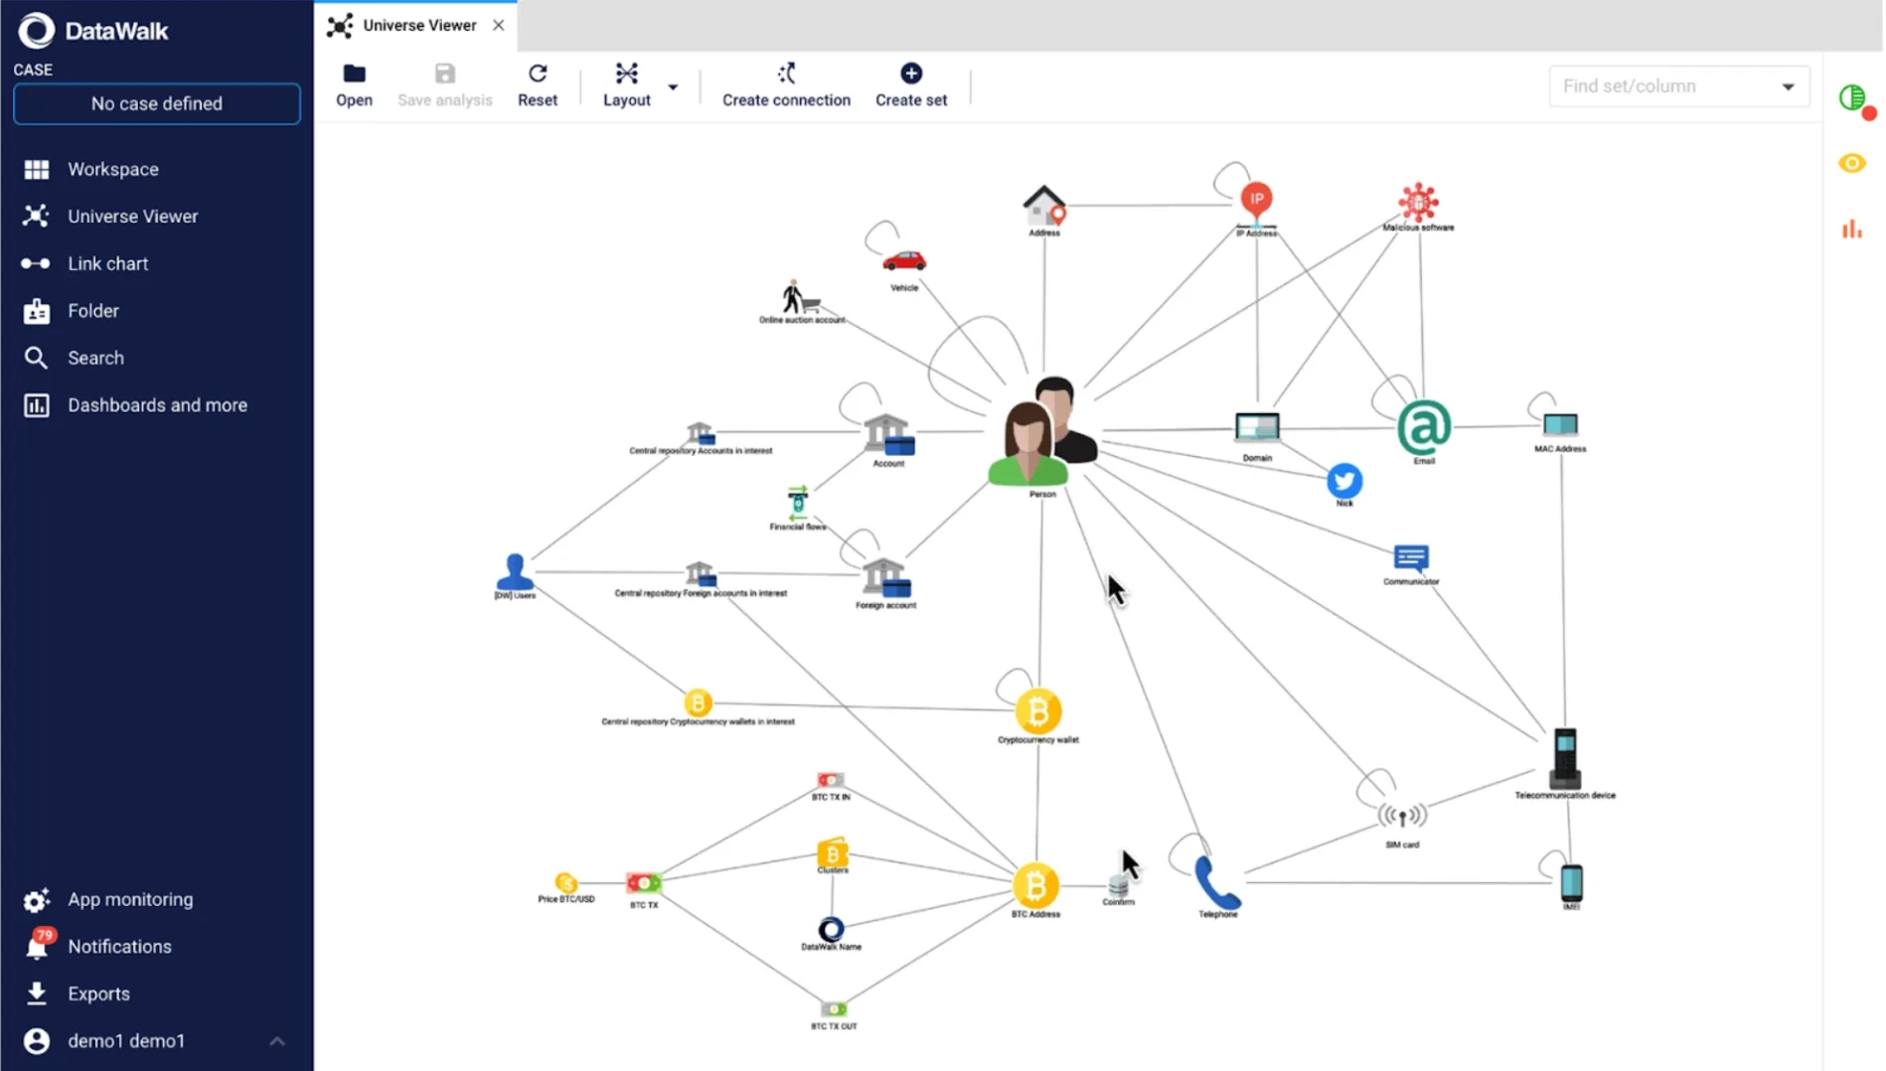This screenshot has width=1886, height=1071.
Task: Select Central repository Accounts in interest node
Action: pyautogui.click(x=700, y=436)
